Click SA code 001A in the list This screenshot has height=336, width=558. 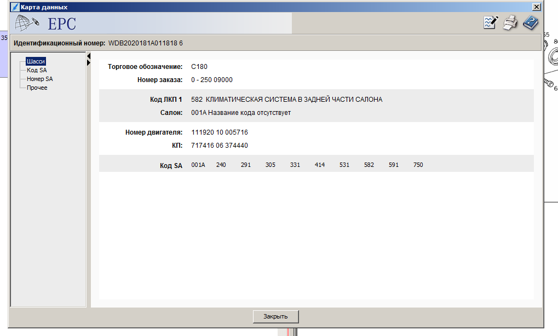198,165
